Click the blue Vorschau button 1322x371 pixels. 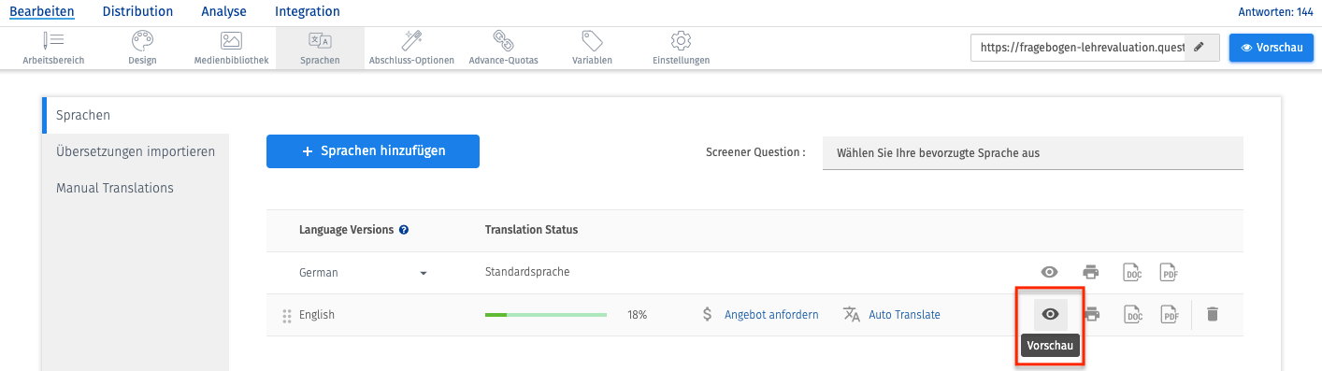pyautogui.click(x=1272, y=48)
